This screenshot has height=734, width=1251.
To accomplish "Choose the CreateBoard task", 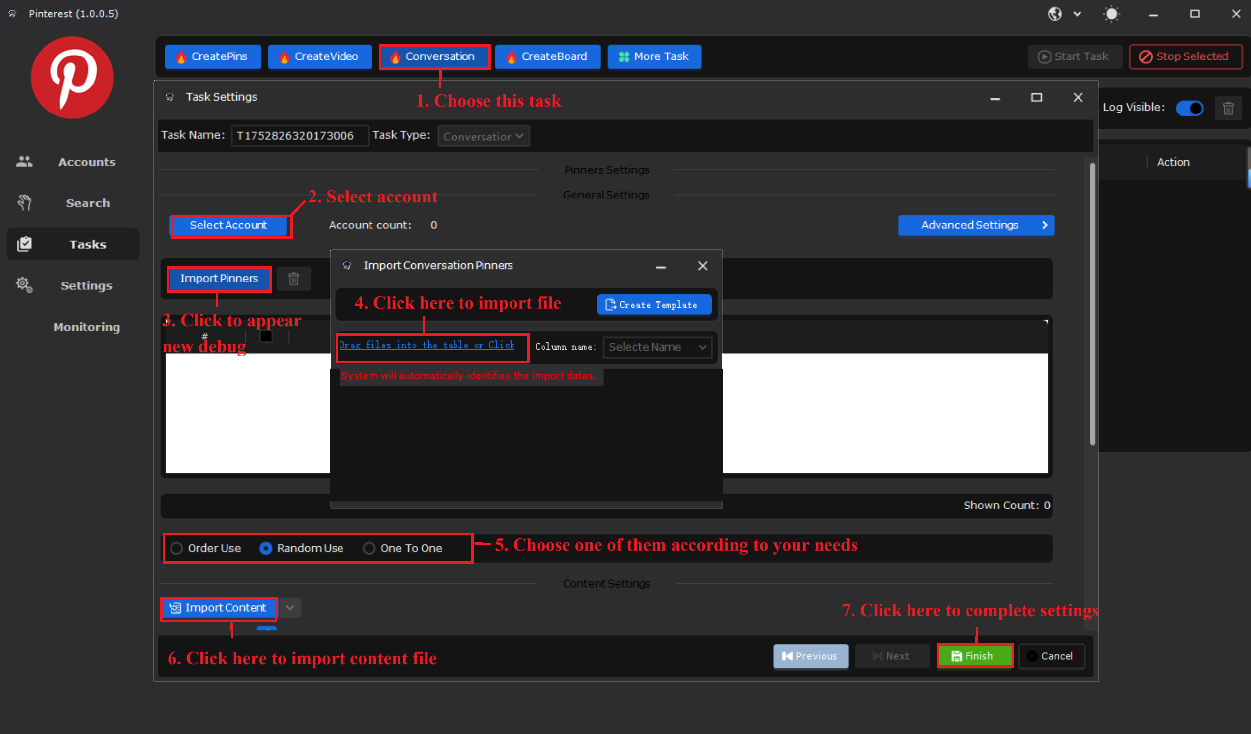I will 547,56.
